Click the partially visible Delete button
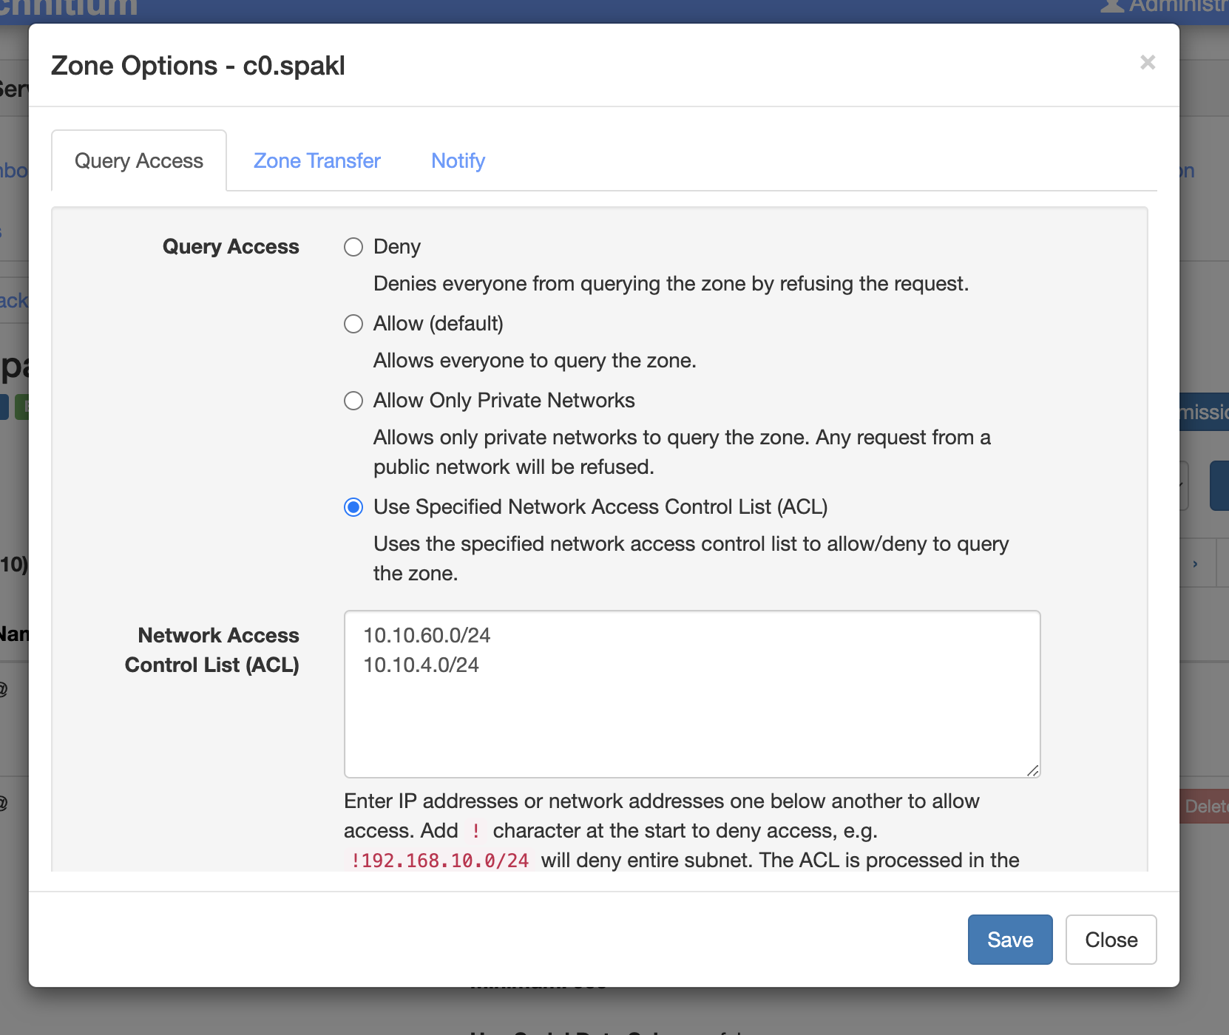Screen dimensions: 1229x1035 1205,807
